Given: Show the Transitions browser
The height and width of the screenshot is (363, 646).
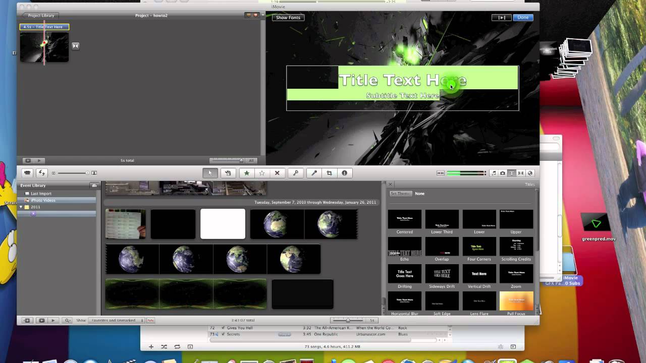Looking at the screenshot, I should [521, 173].
